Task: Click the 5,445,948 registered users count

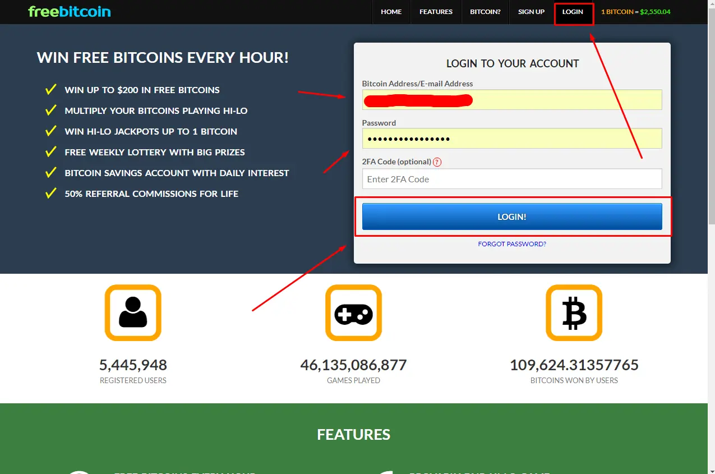Action: pyautogui.click(x=133, y=365)
